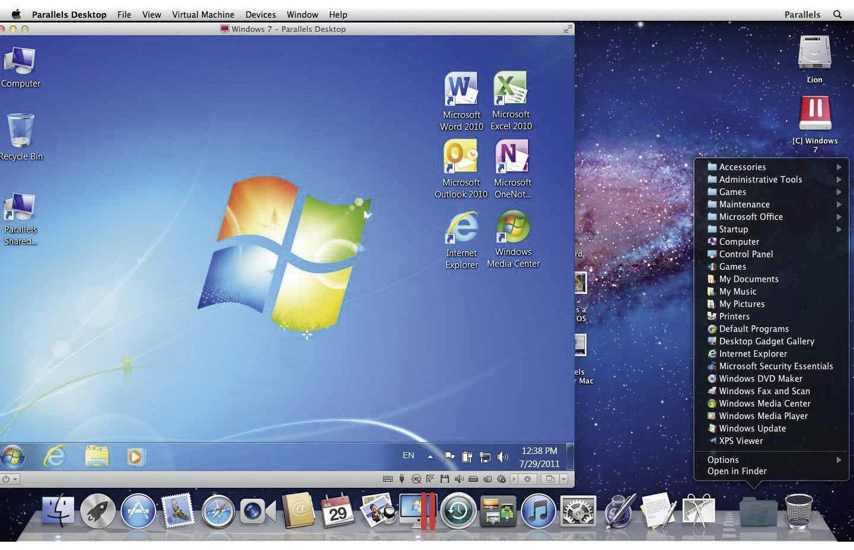Image resolution: width=854 pixels, height=550 pixels.
Task: Click Parallels USB device status icon
Action: (x=401, y=479)
